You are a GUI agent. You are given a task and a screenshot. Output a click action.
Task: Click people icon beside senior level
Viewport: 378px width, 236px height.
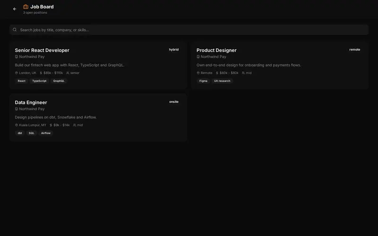pos(68,73)
